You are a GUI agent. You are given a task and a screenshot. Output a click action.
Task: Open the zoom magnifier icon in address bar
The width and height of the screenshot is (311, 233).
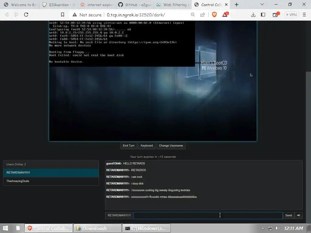(193, 15)
